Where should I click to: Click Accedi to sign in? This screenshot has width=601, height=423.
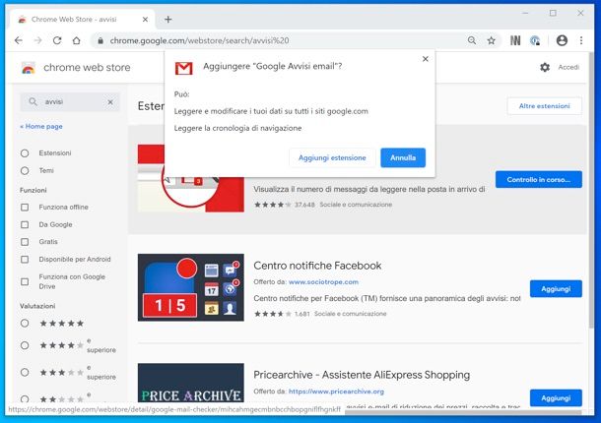click(568, 67)
